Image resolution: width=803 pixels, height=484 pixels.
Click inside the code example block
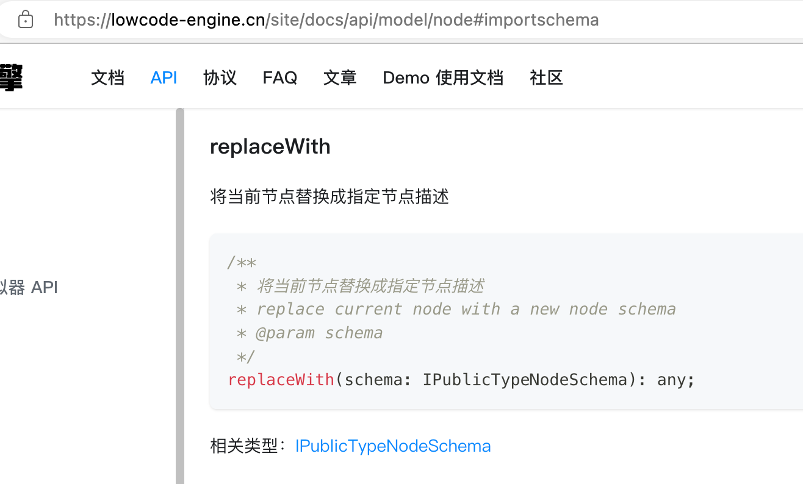tap(464, 320)
